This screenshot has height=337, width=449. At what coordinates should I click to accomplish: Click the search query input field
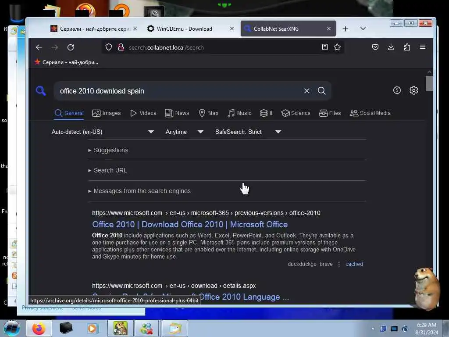click(x=180, y=91)
